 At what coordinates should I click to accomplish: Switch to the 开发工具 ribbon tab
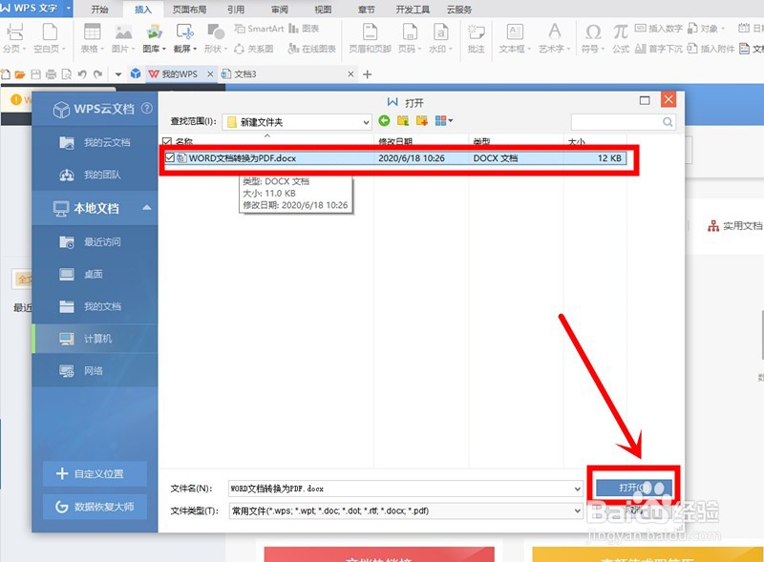(413, 10)
